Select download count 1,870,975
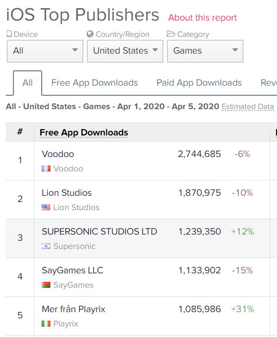The width and height of the screenshot is (277, 337). 200,193
